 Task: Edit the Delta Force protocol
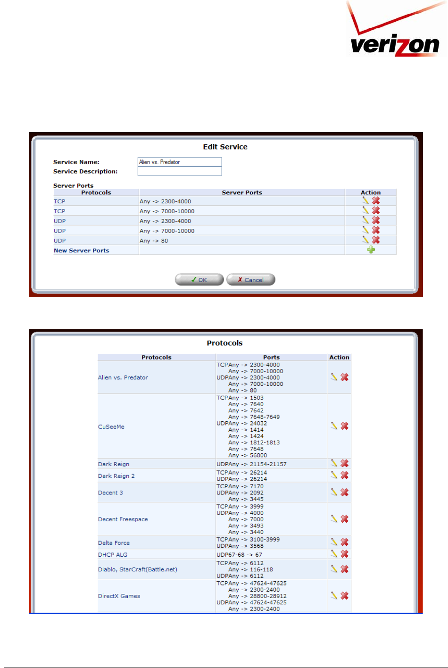click(334, 542)
